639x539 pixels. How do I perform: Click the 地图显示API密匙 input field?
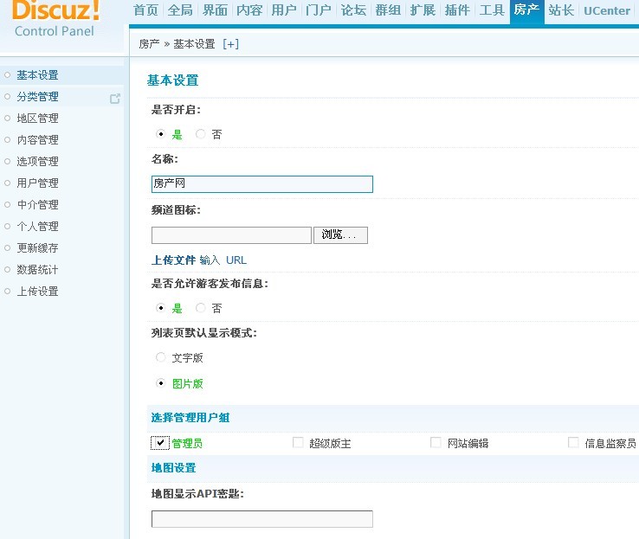coord(262,519)
